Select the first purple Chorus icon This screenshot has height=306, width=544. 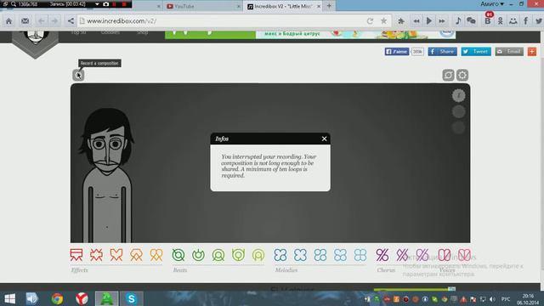[382, 255]
